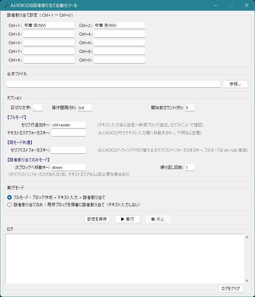Focus the Ctrl+9 speaker input field
Image resolution: width=255 pixels, height=297 pixels.
(x=49, y=60)
